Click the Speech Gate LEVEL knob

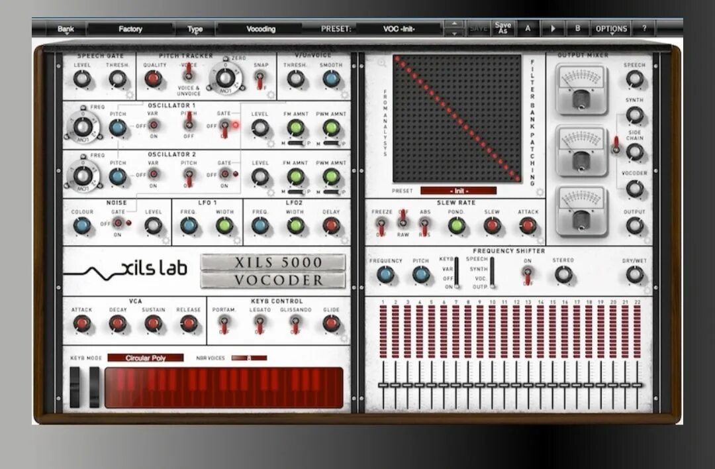click(x=82, y=79)
